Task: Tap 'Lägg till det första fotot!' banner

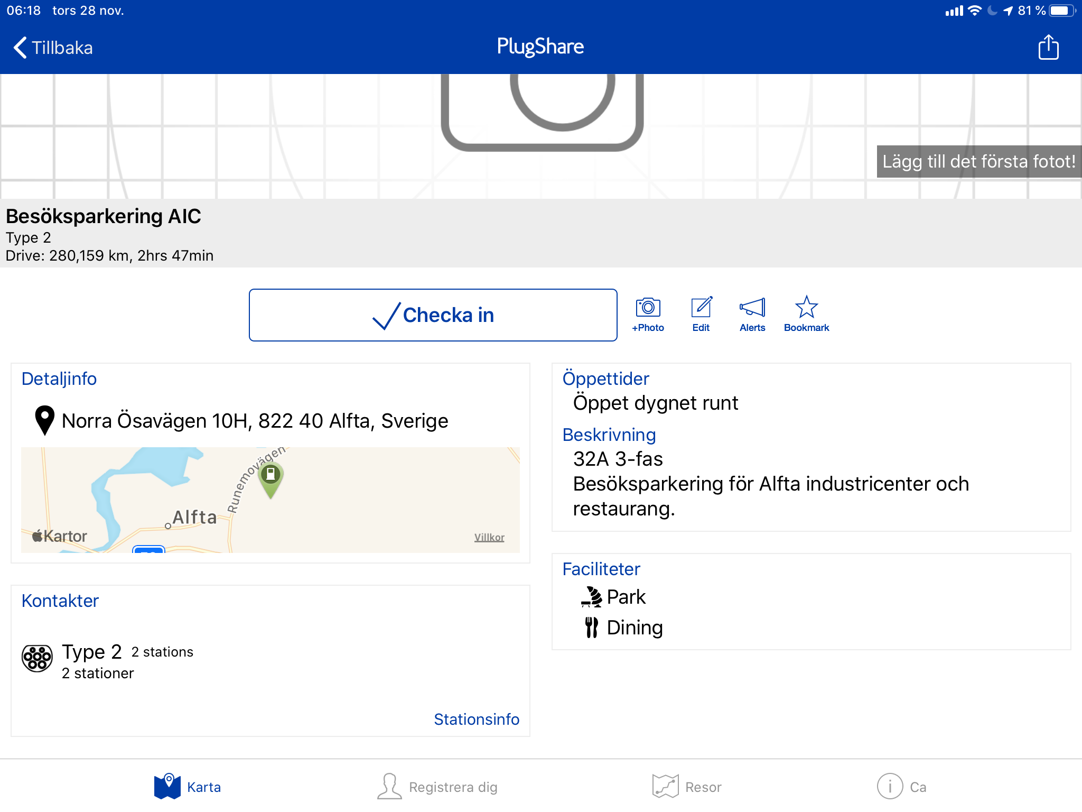Action: point(978,161)
